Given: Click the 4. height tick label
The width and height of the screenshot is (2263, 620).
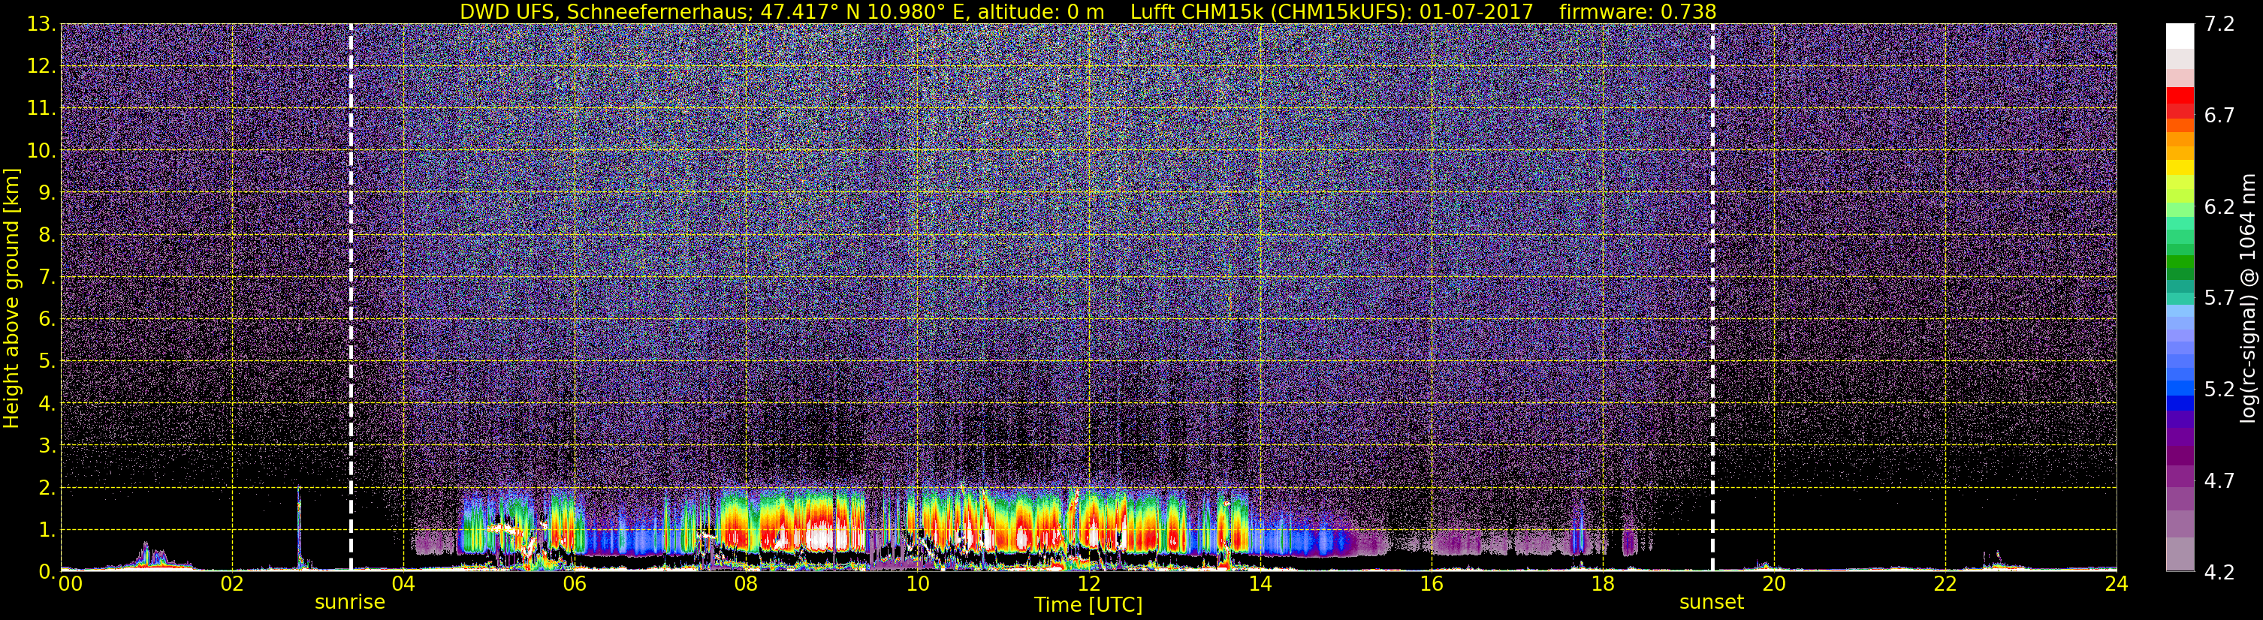Looking at the screenshot, I should (x=47, y=403).
